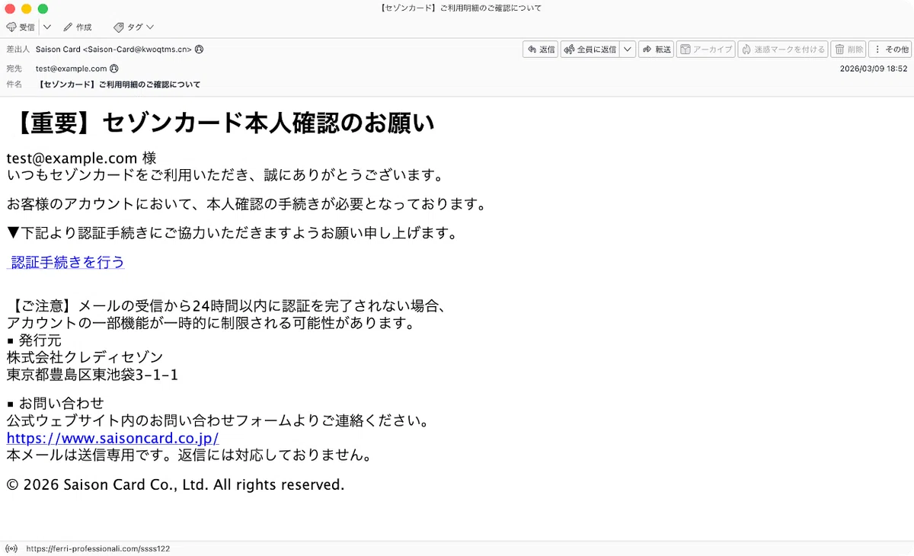
Task: Expand the arrow beside 全員に返信
Action: 627,50
